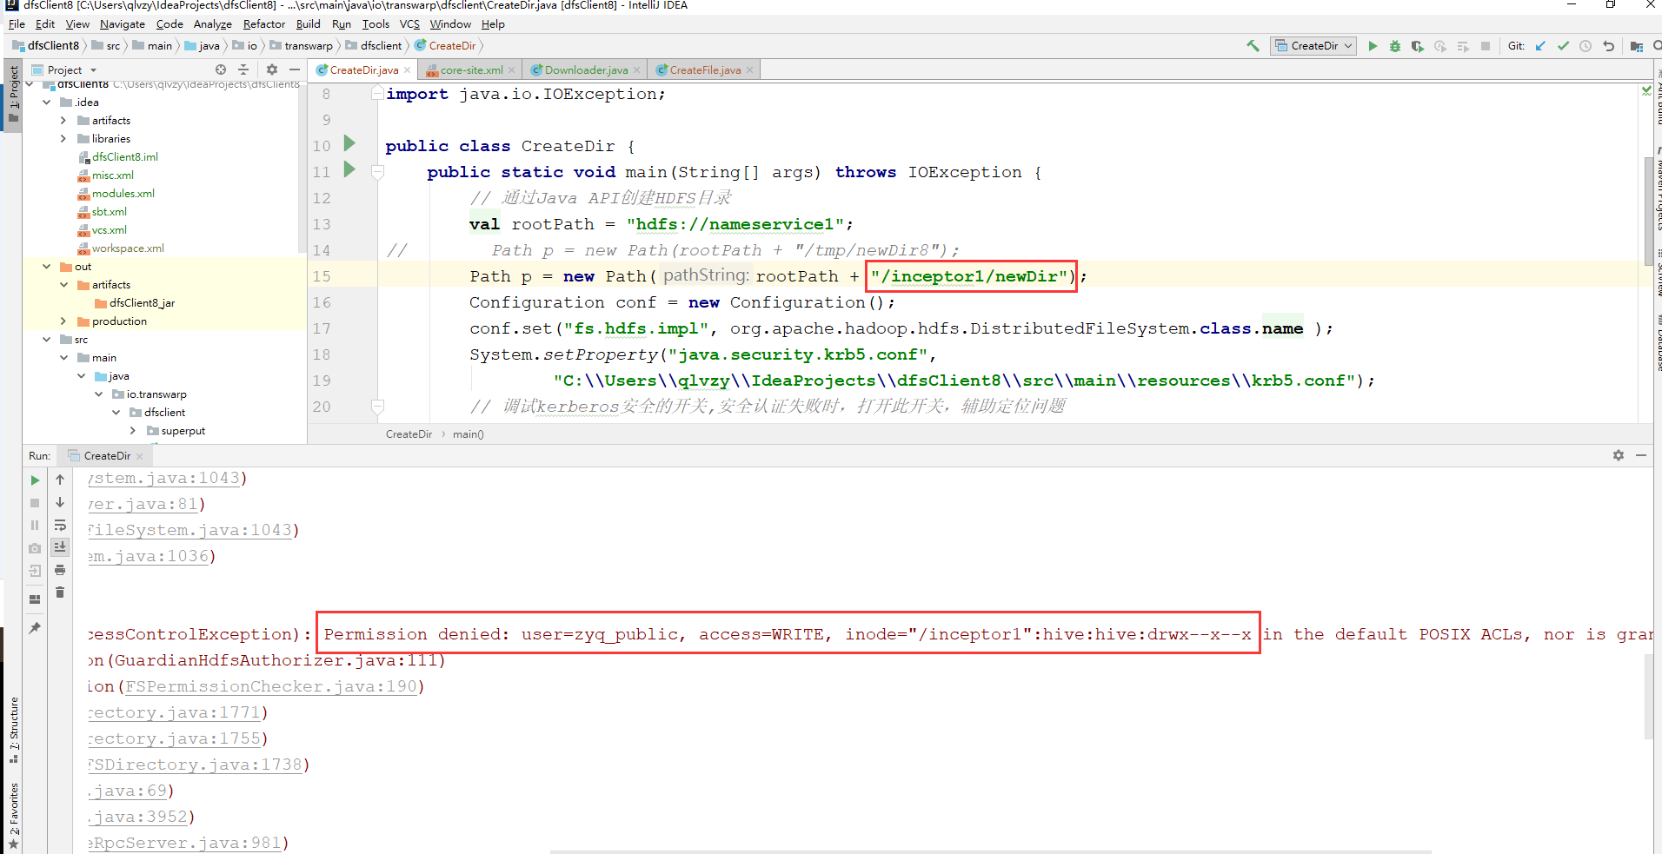Select the dfsClient8_jar folder
This screenshot has height=854, width=1662.
(142, 303)
